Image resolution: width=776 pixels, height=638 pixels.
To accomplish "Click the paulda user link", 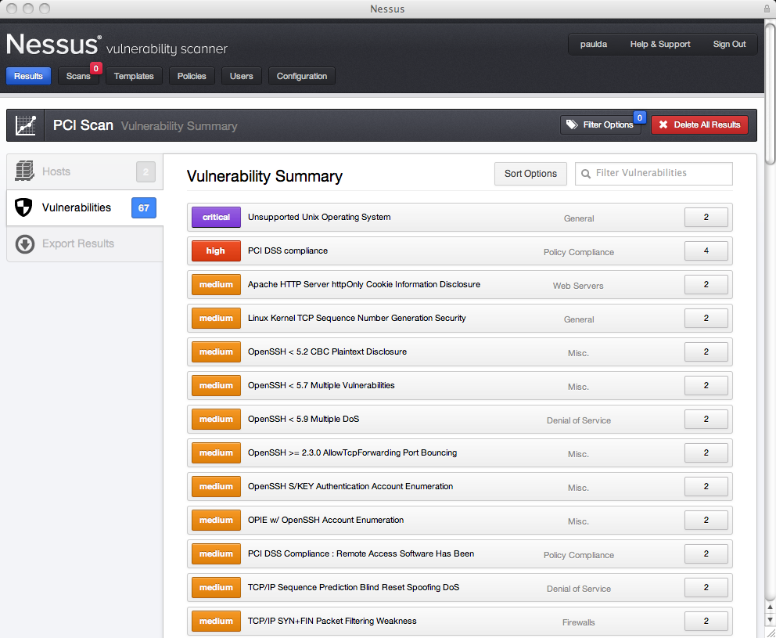I will 594,44.
